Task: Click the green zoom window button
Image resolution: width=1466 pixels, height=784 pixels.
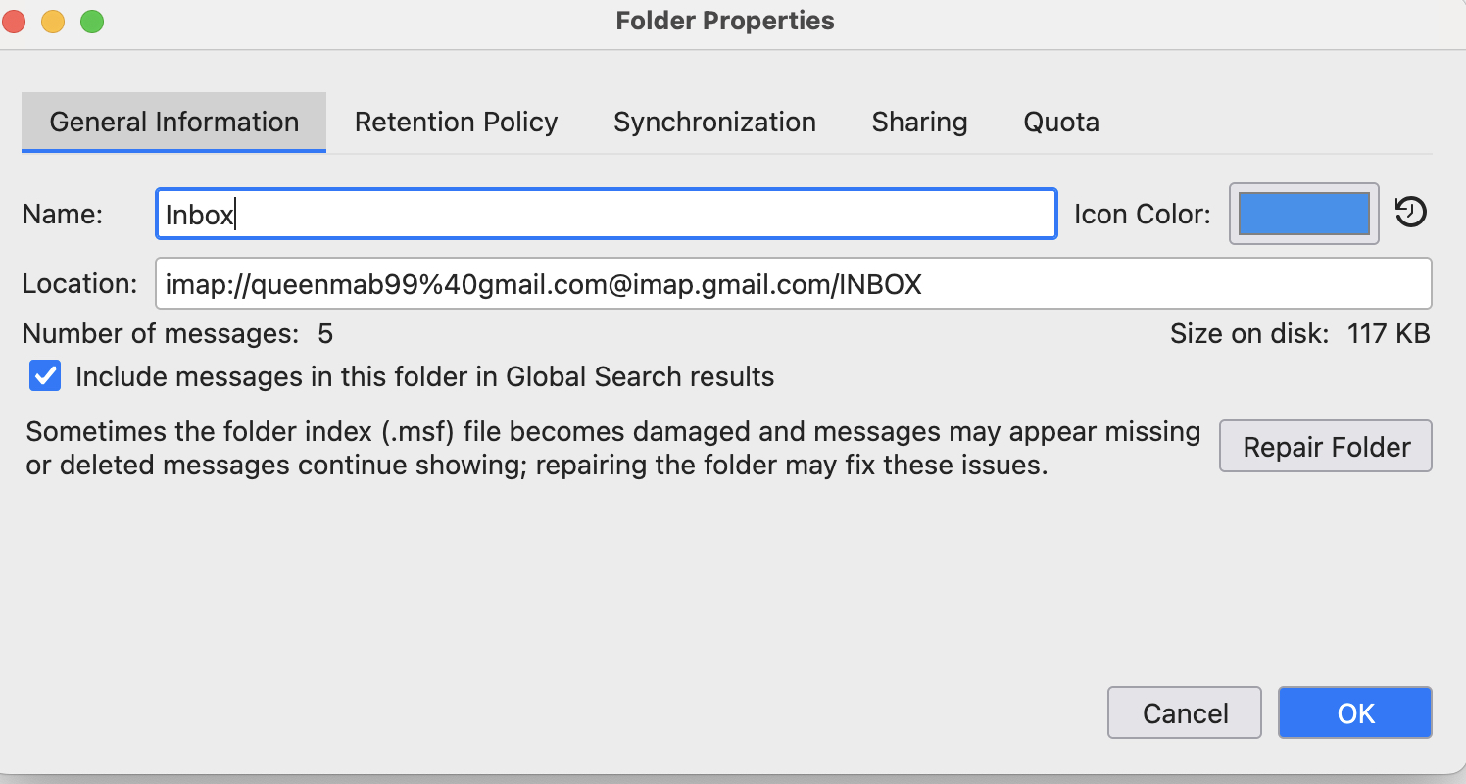Action: (x=92, y=21)
